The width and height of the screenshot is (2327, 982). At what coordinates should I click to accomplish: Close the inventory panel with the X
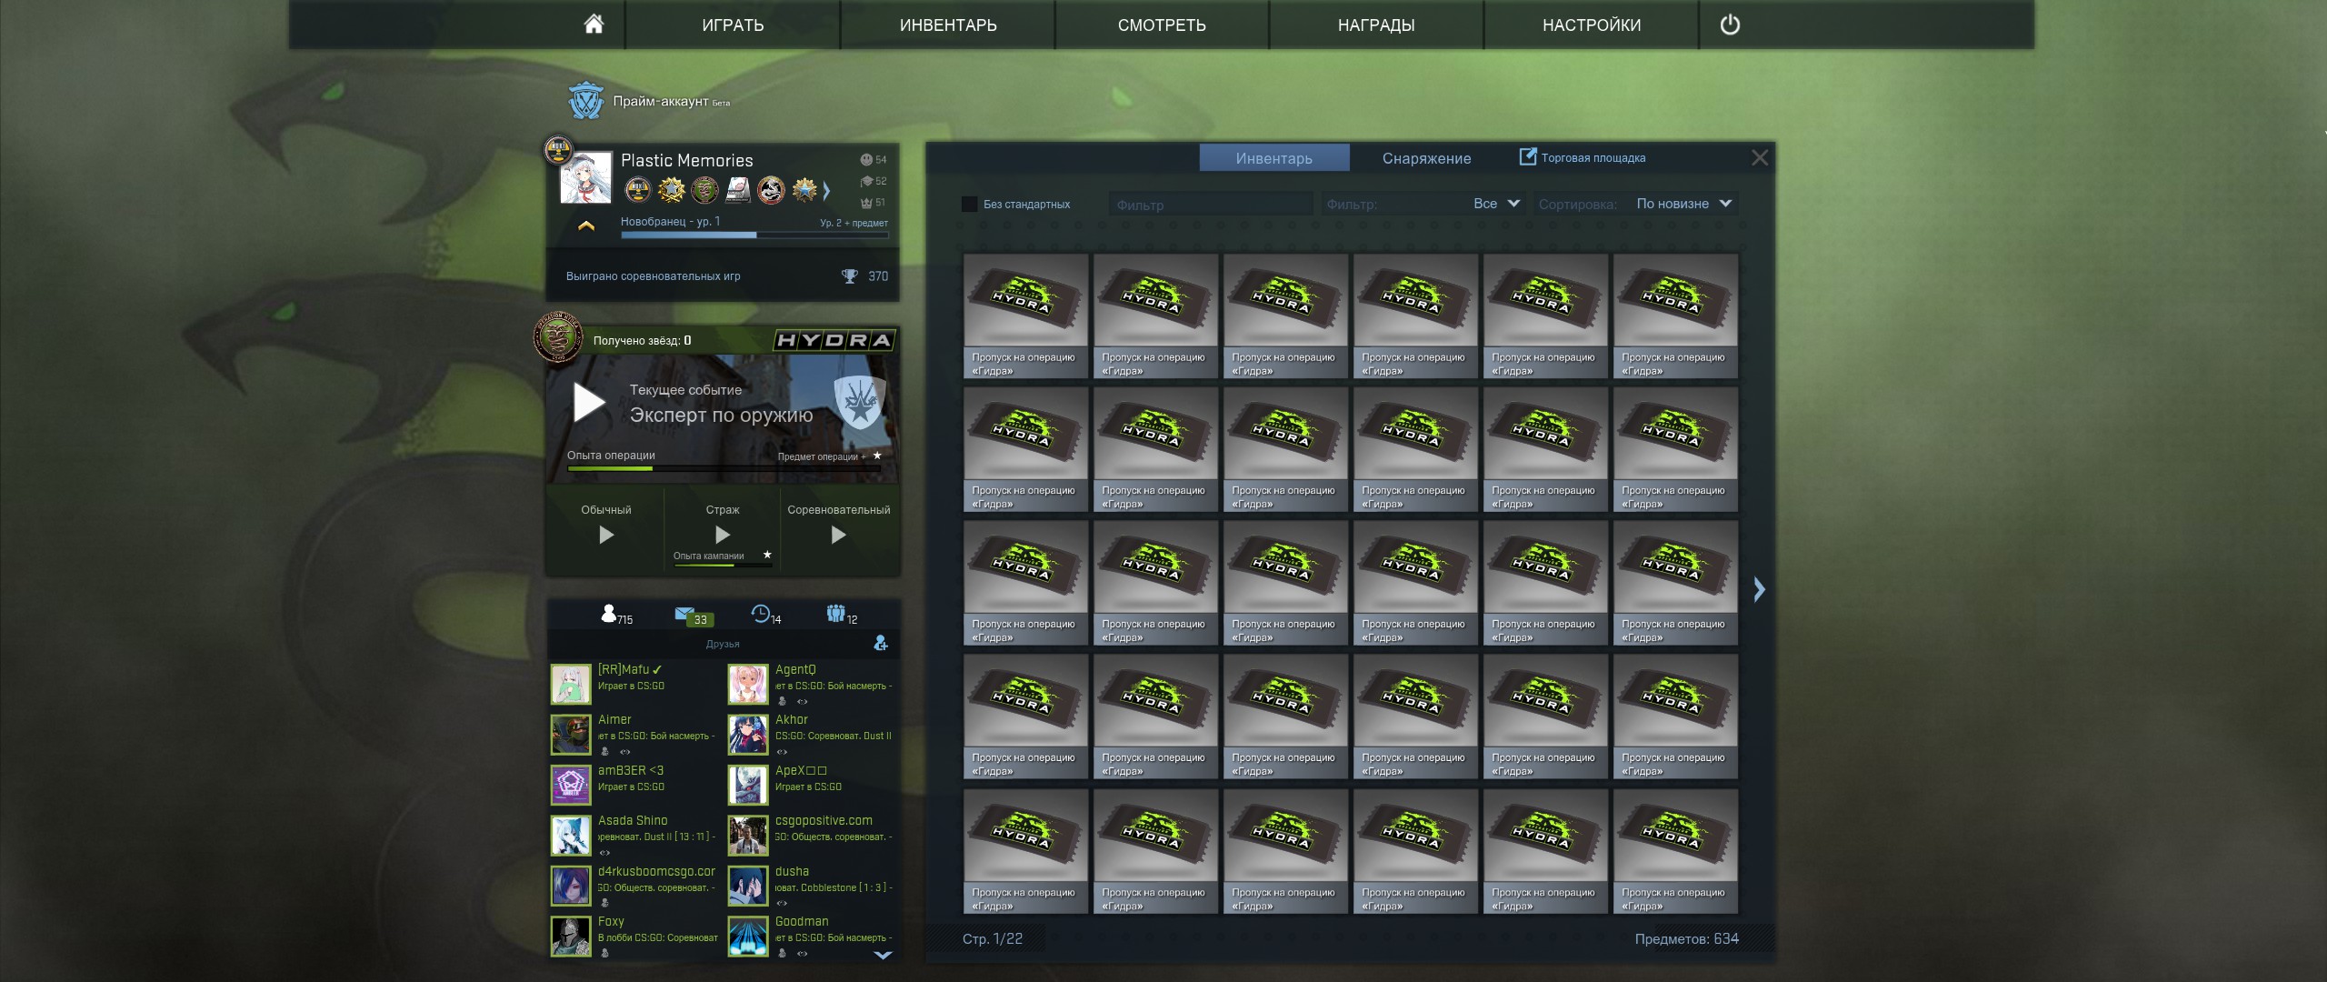click(1760, 157)
